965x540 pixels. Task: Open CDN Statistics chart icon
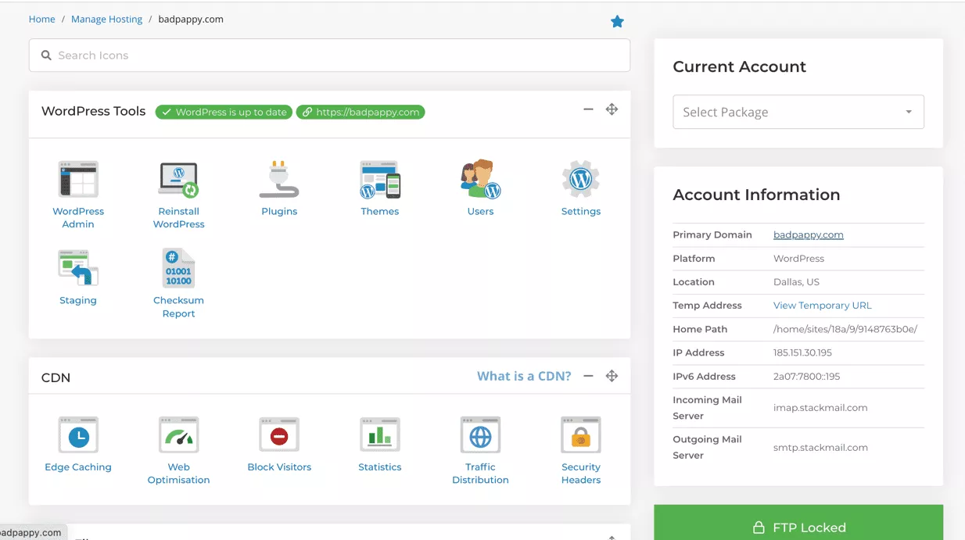[380, 435]
